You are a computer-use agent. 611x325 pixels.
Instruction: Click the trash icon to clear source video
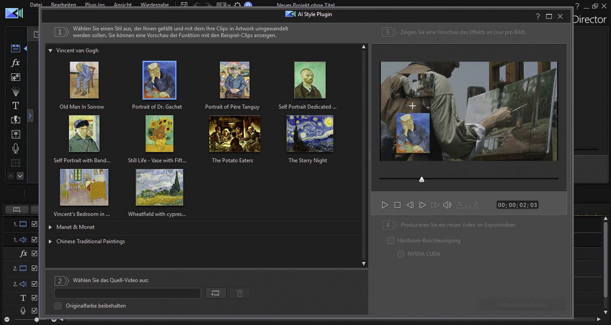[240, 293]
